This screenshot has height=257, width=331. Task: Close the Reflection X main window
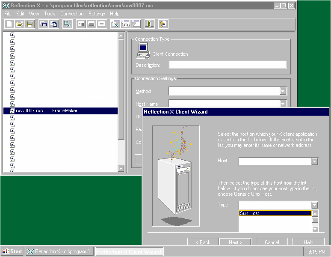292,6
